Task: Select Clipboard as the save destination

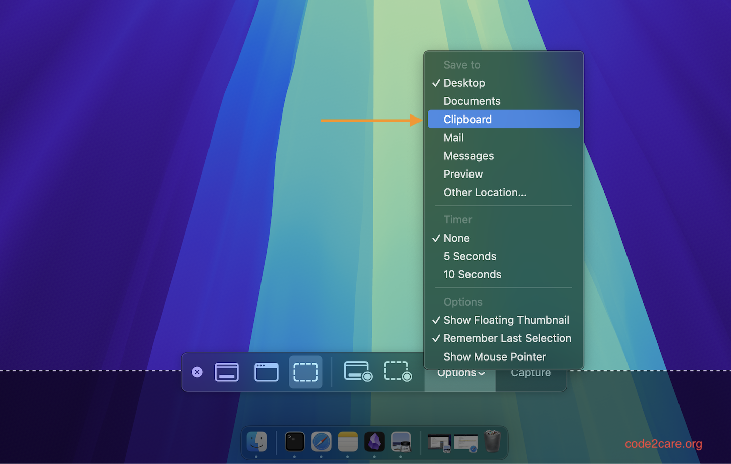Action: (467, 119)
